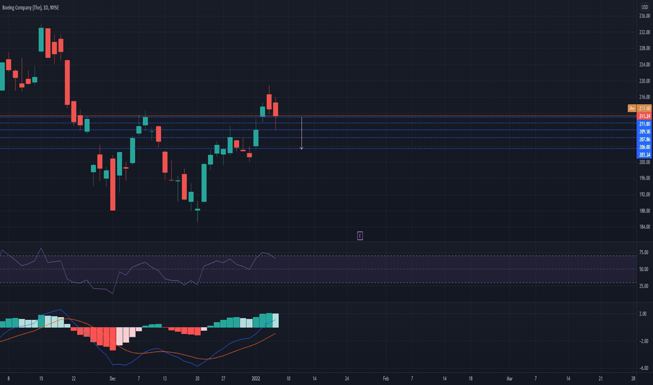Select the largest red MACD histogram bar
The width and height of the screenshot is (653, 385).
point(112,339)
